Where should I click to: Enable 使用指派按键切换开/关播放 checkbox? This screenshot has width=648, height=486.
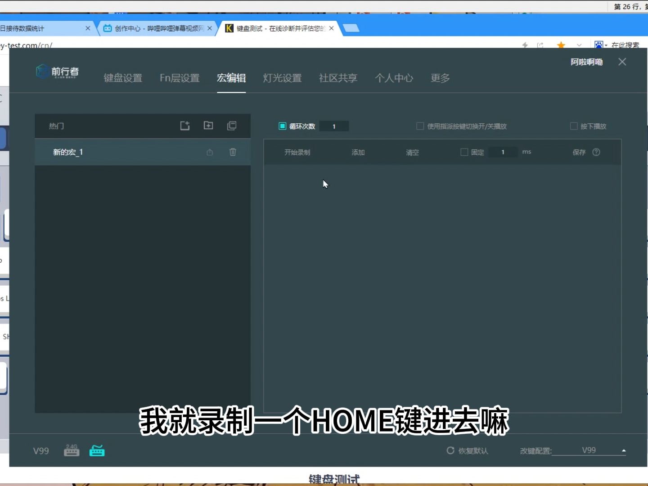[x=420, y=126]
